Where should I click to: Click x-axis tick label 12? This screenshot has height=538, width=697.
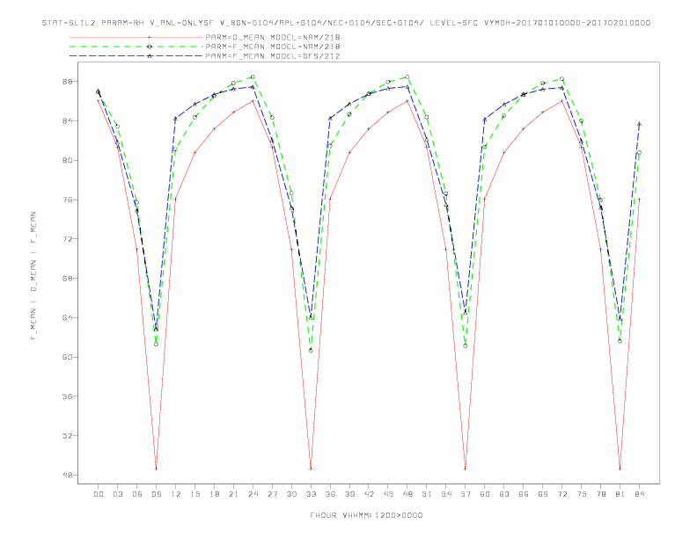(x=176, y=494)
